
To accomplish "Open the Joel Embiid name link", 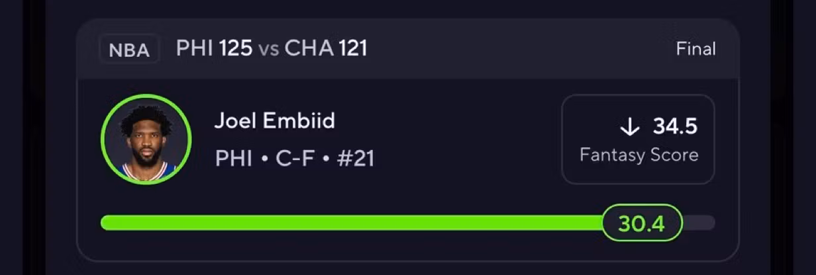I will tap(275, 121).
